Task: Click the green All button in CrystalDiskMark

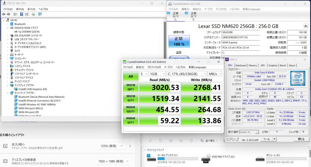Action: point(131,76)
